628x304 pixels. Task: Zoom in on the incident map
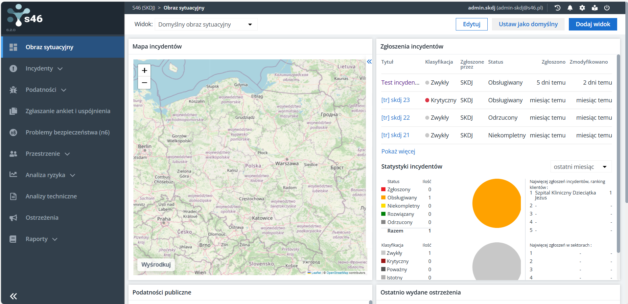tap(144, 71)
